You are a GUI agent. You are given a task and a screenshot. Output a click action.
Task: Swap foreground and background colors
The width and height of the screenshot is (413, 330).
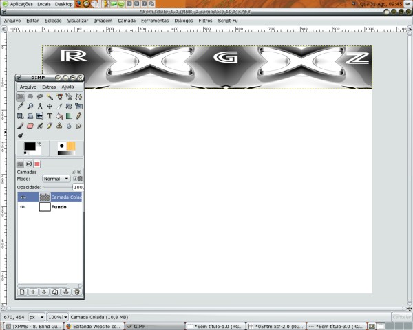pyautogui.click(x=39, y=144)
